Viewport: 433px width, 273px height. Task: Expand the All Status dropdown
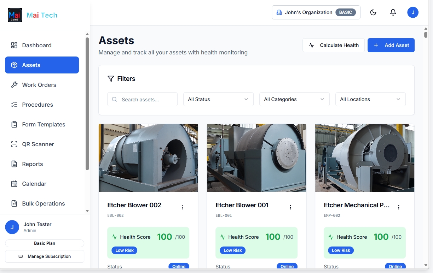(218, 99)
